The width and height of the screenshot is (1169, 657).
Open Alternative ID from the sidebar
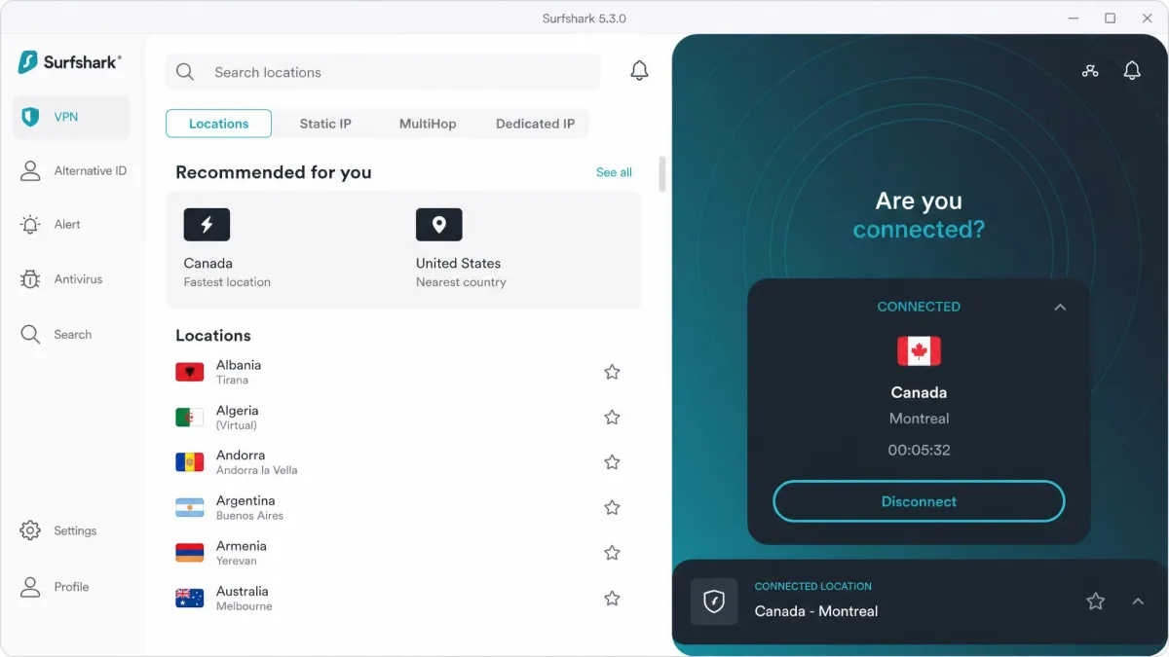pos(73,171)
